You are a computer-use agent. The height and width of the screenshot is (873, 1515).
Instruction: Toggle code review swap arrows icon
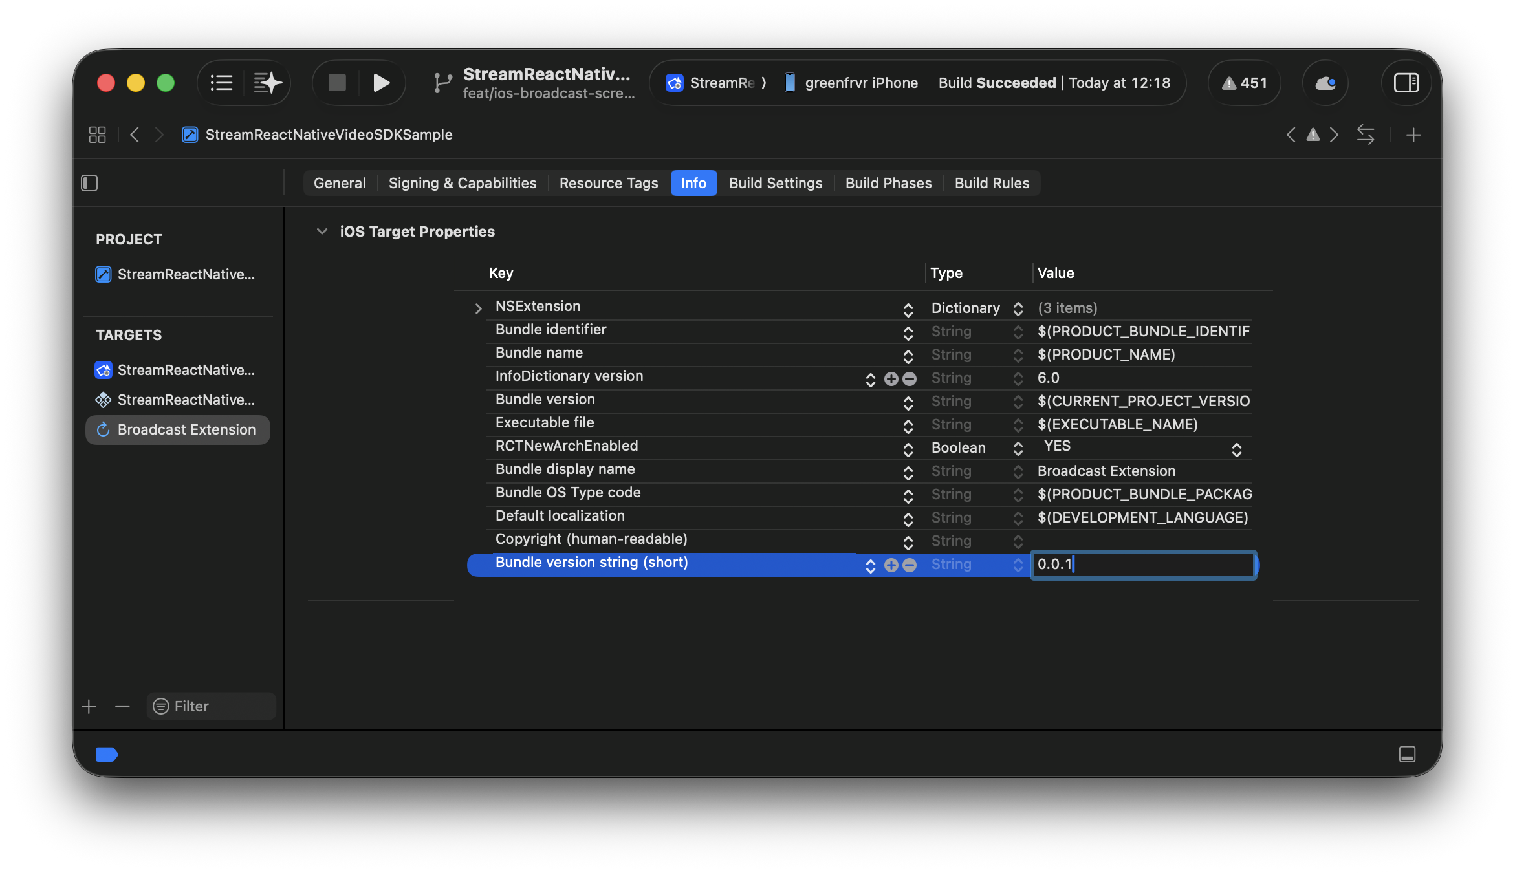click(x=1366, y=135)
